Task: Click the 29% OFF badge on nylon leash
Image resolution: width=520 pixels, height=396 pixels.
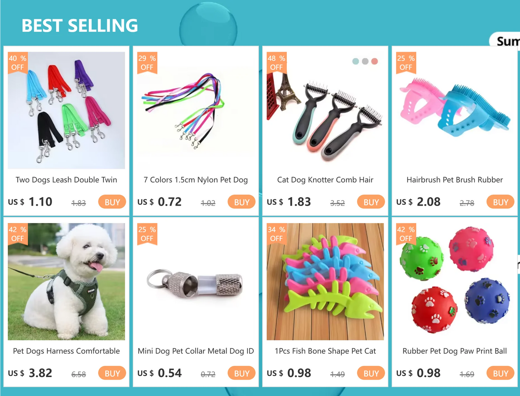Action: 147,63
